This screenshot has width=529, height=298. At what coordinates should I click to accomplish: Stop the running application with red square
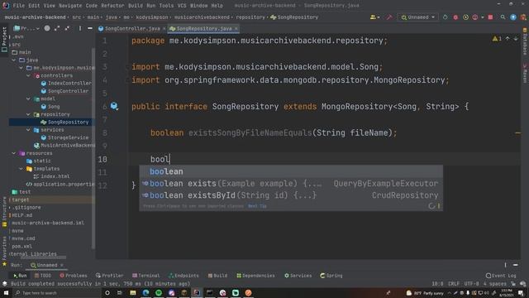(490, 17)
